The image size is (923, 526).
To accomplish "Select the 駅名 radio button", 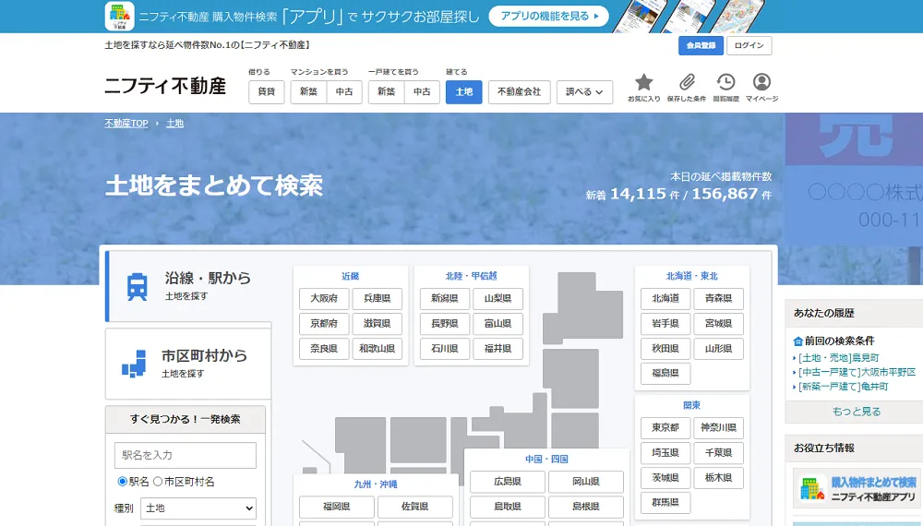I will point(123,482).
